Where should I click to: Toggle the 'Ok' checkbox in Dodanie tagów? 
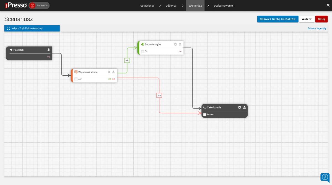click(143, 51)
